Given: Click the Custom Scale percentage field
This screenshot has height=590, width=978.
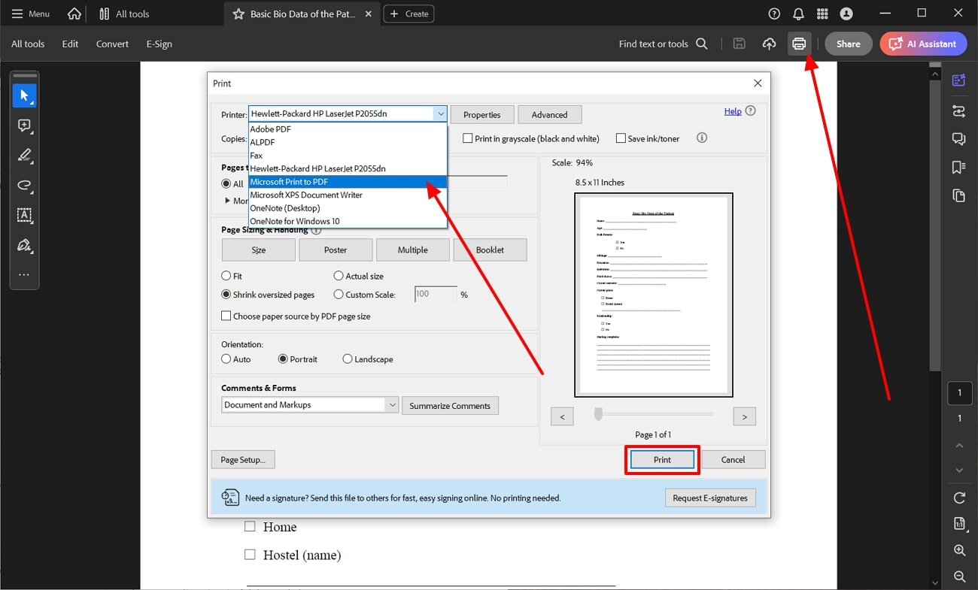Looking at the screenshot, I should click(x=436, y=295).
